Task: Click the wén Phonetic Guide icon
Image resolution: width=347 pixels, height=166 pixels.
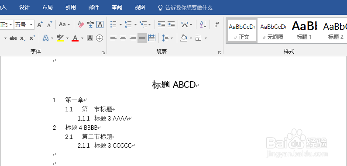Action: [90, 24]
